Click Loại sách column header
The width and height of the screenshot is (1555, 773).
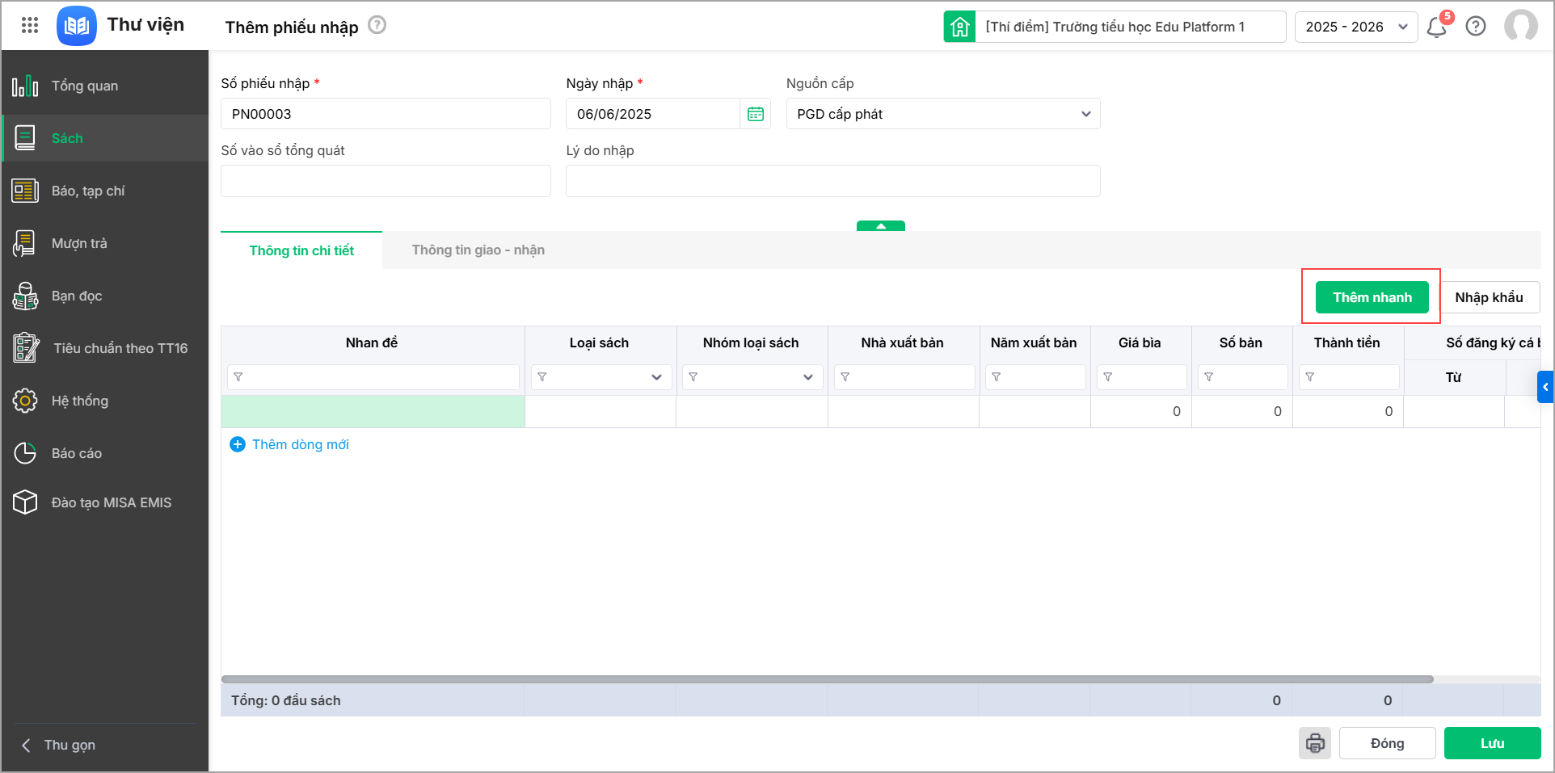click(x=599, y=342)
